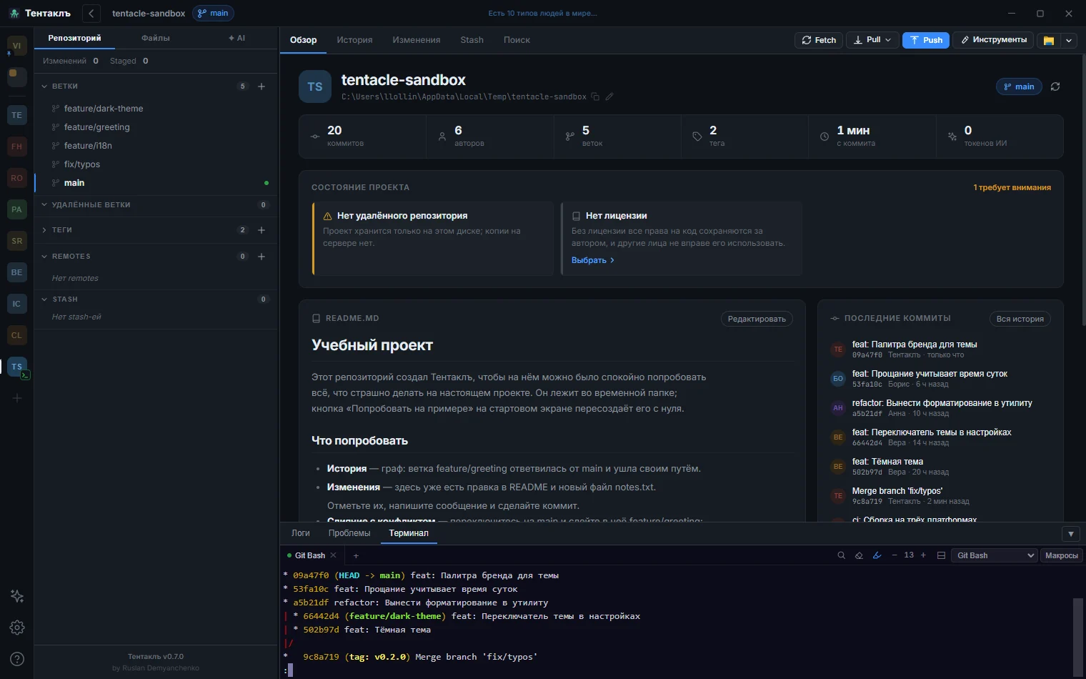Viewport: 1086px width, 679px height.
Task: Open help question mark icon
Action: [17, 659]
